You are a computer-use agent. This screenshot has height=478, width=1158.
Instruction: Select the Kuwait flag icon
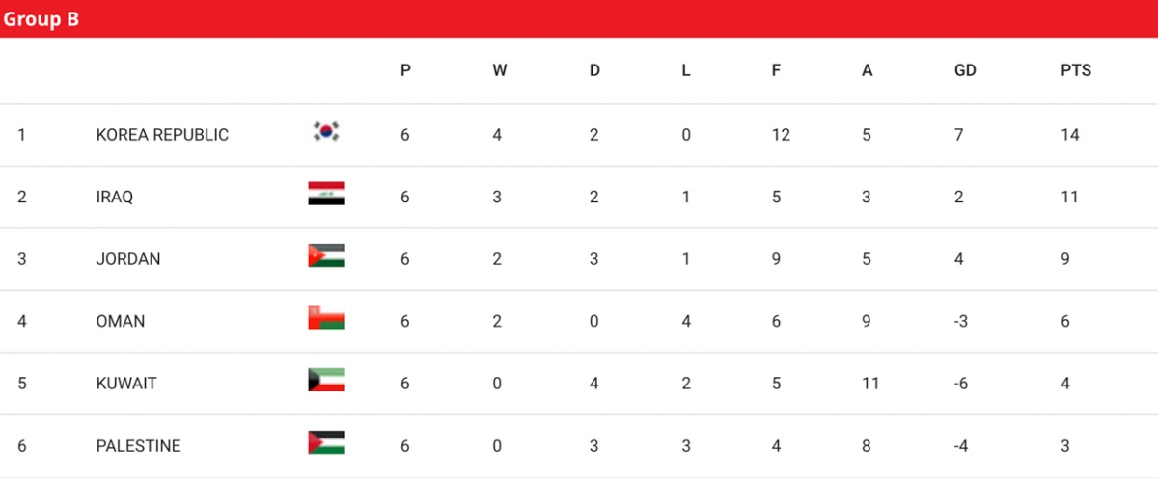pos(326,380)
